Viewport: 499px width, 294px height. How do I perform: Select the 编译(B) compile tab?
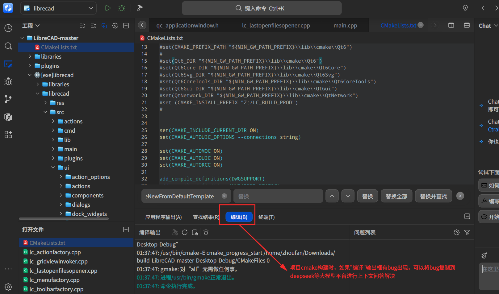239,217
